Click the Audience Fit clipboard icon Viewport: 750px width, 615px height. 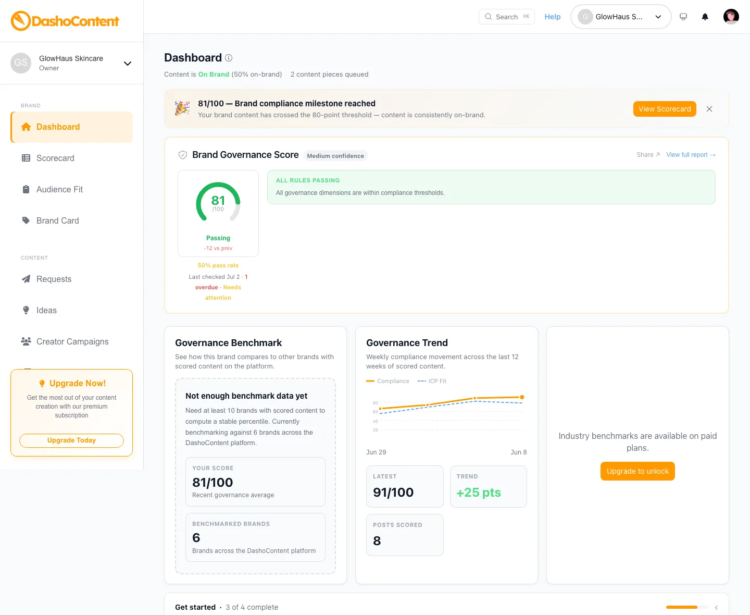26,189
